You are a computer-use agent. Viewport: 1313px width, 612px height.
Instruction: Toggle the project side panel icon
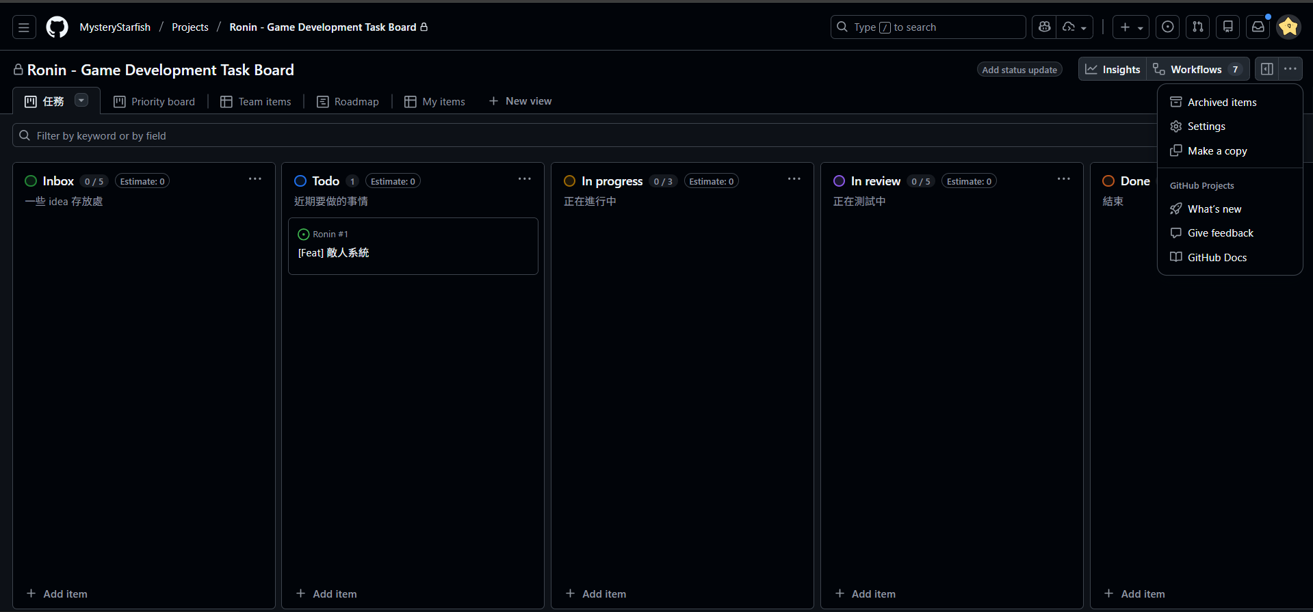click(x=1267, y=69)
